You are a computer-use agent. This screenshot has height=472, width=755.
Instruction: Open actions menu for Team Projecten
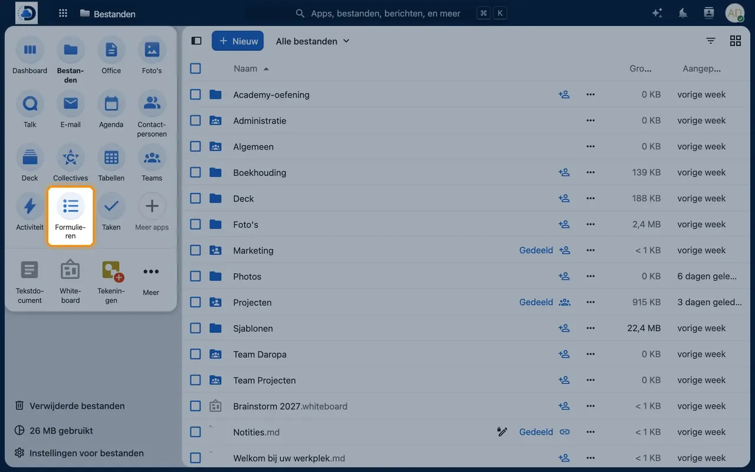[590, 380]
